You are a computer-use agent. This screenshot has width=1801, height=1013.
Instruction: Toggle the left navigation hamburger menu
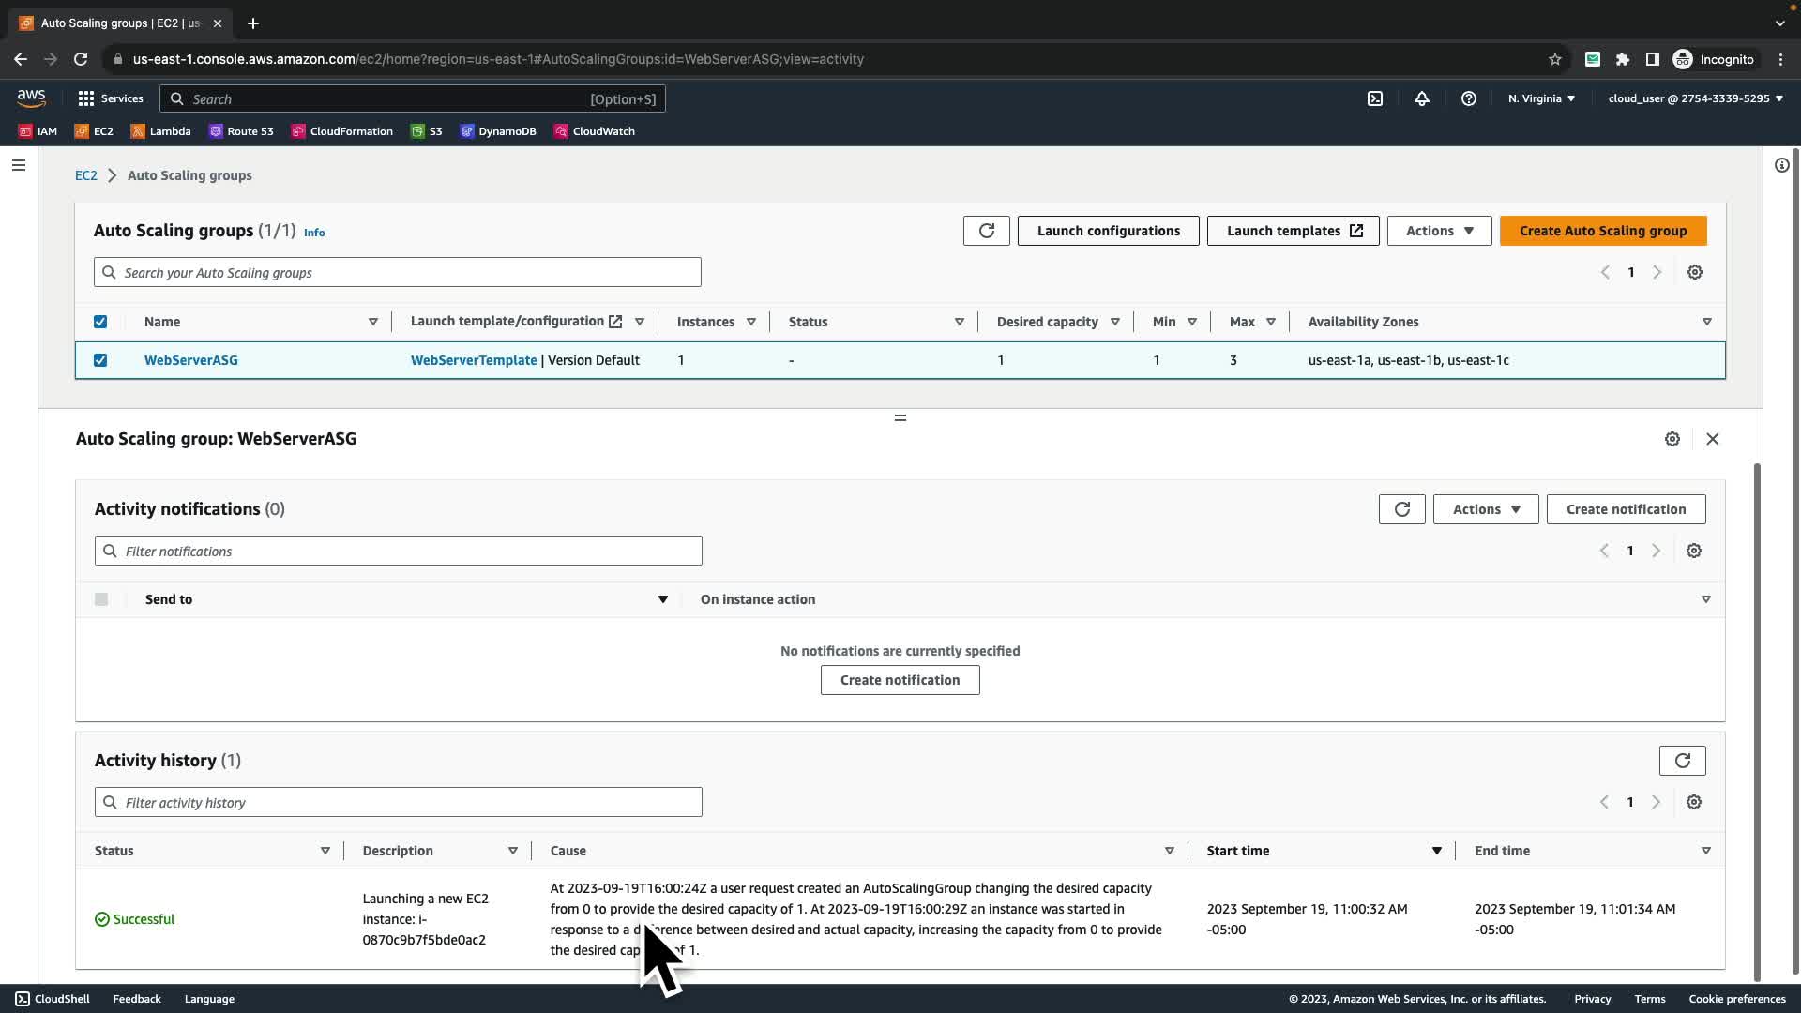[19, 165]
